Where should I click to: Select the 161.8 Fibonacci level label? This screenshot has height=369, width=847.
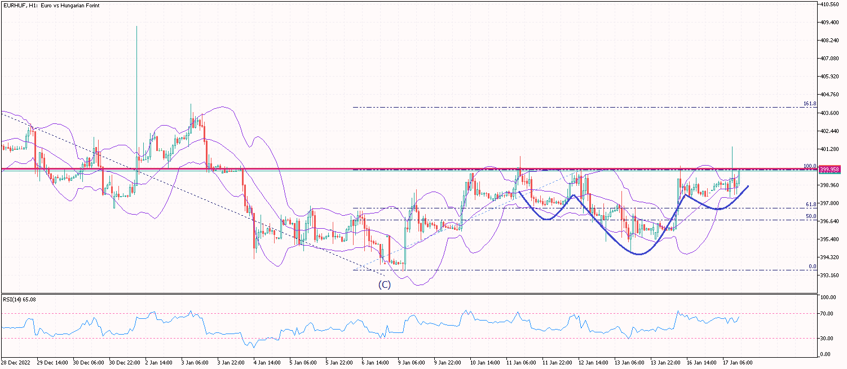810,104
